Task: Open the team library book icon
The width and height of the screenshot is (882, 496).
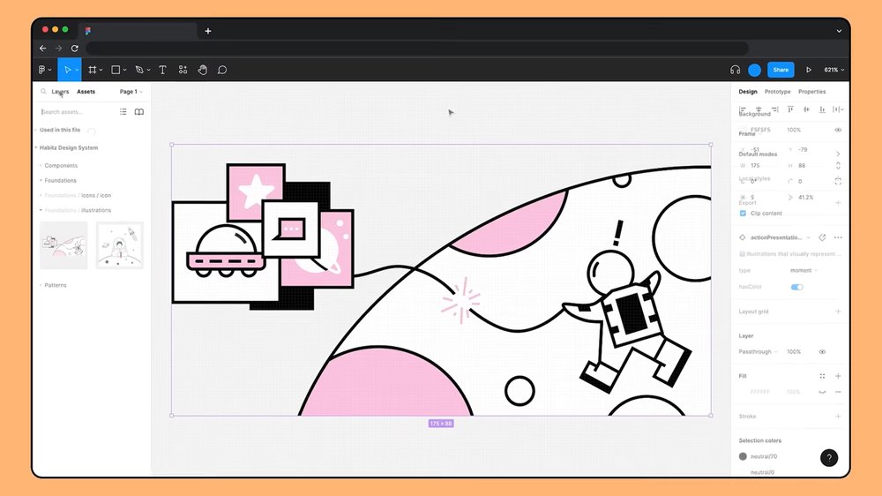Action: 138,112
